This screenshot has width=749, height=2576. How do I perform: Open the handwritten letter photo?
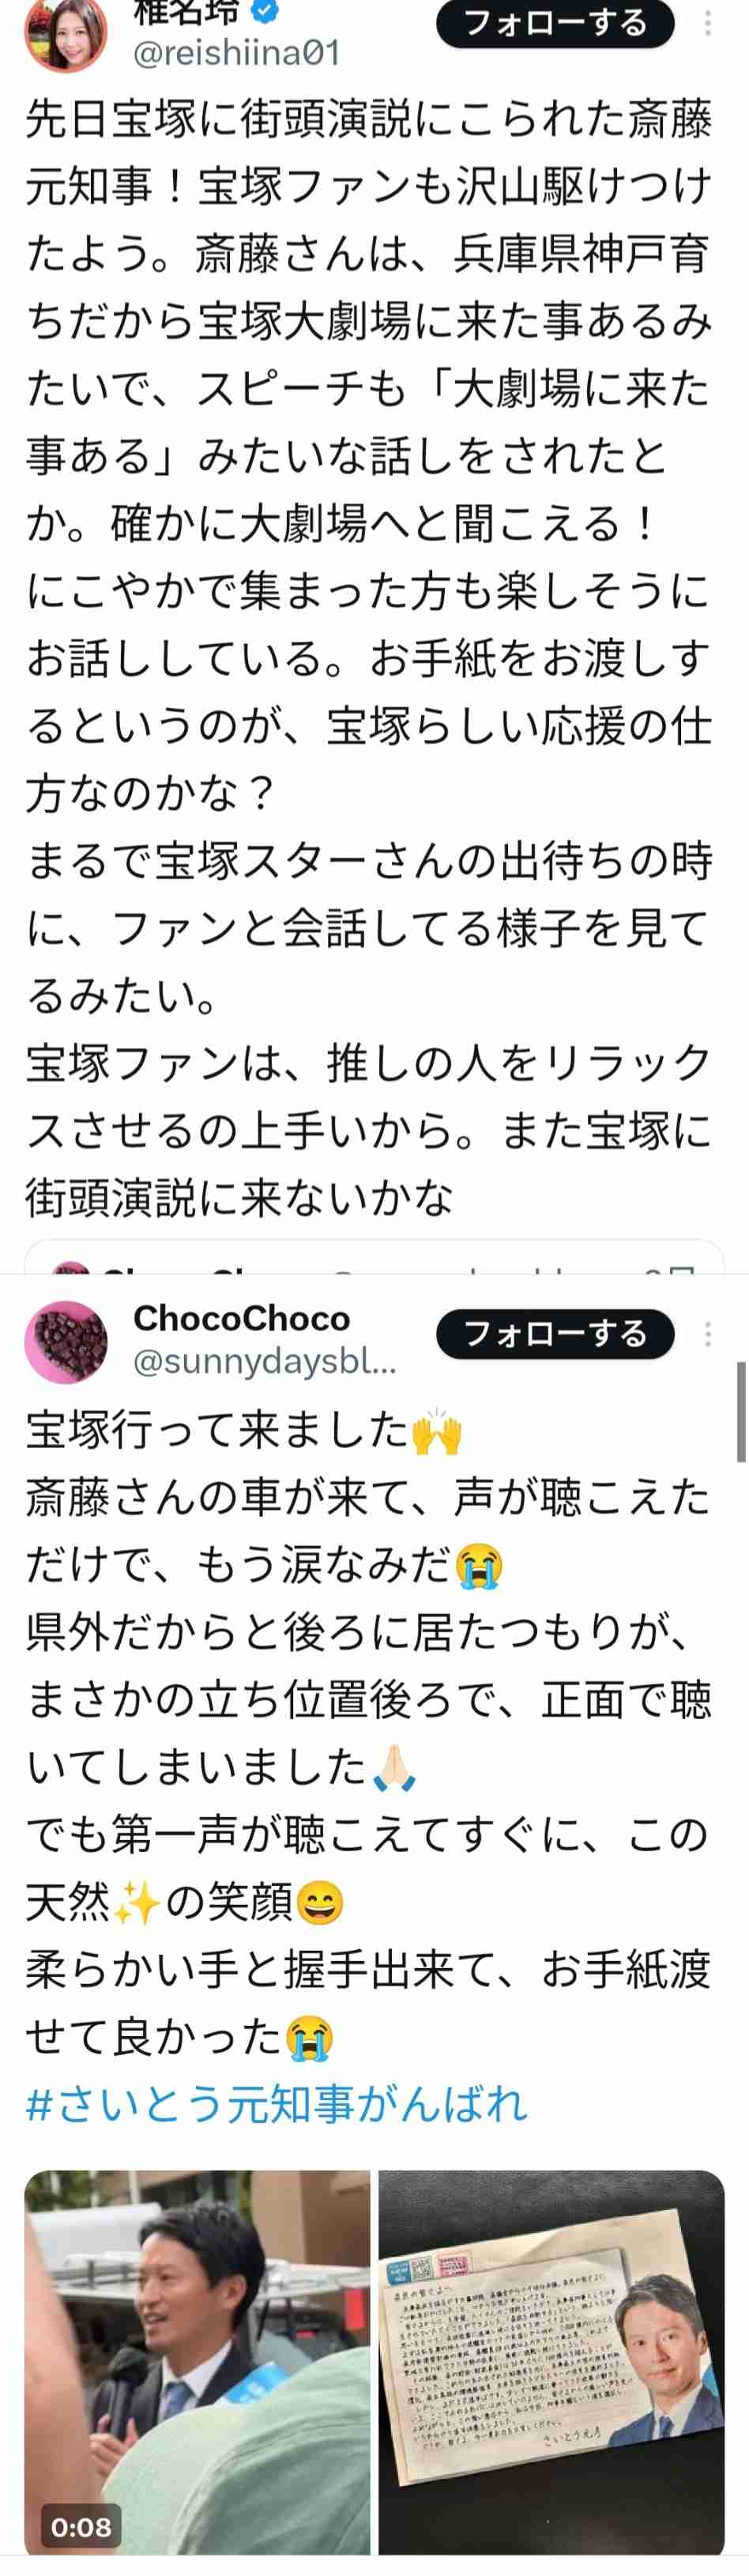[x=551, y=2364]
